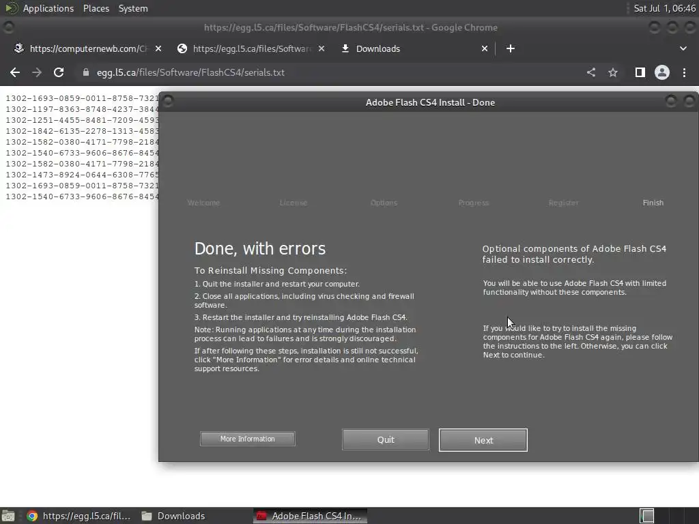Go forward in Chrome

click(37, 72)
